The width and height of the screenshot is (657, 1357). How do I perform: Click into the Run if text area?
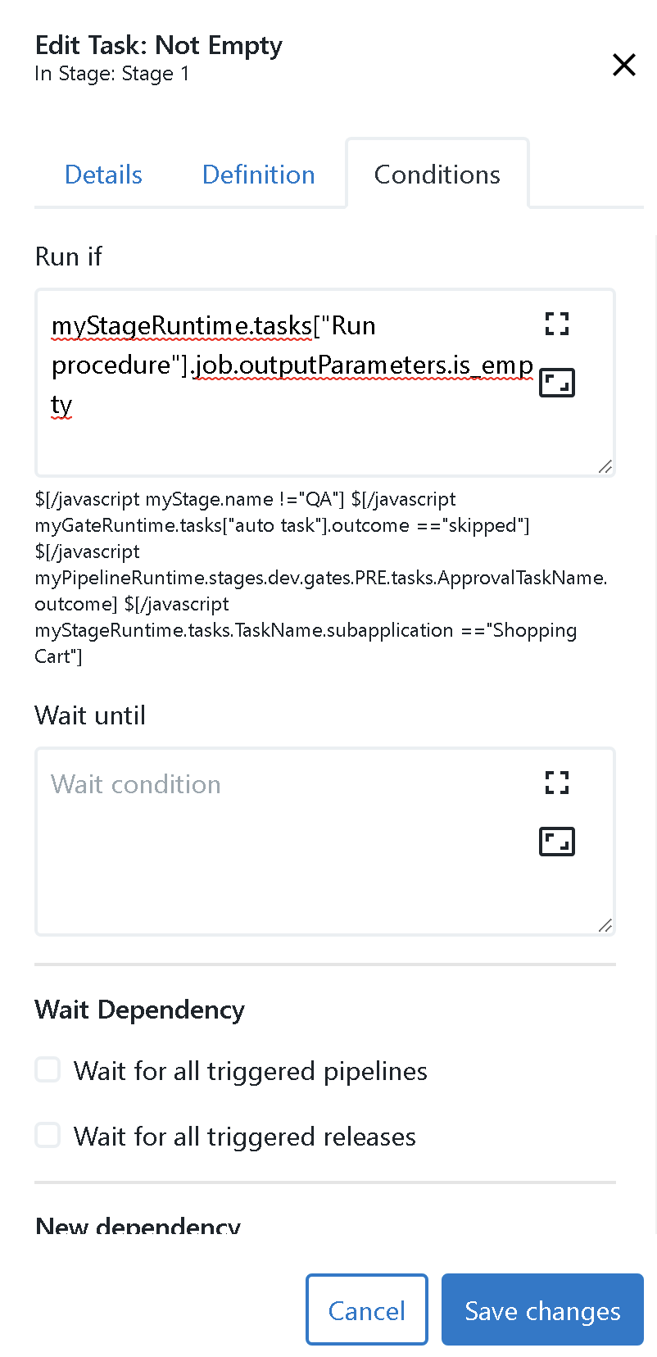[287, 434]
